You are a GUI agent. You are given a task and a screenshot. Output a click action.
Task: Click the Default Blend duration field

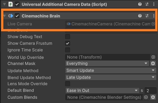150,91
